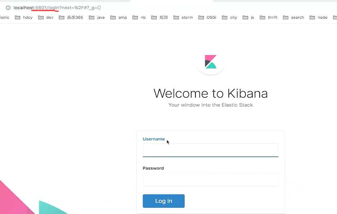The width and height of the screenshot is (337, 214).
Task: Click the Log in button
Action: coord(163,201)
